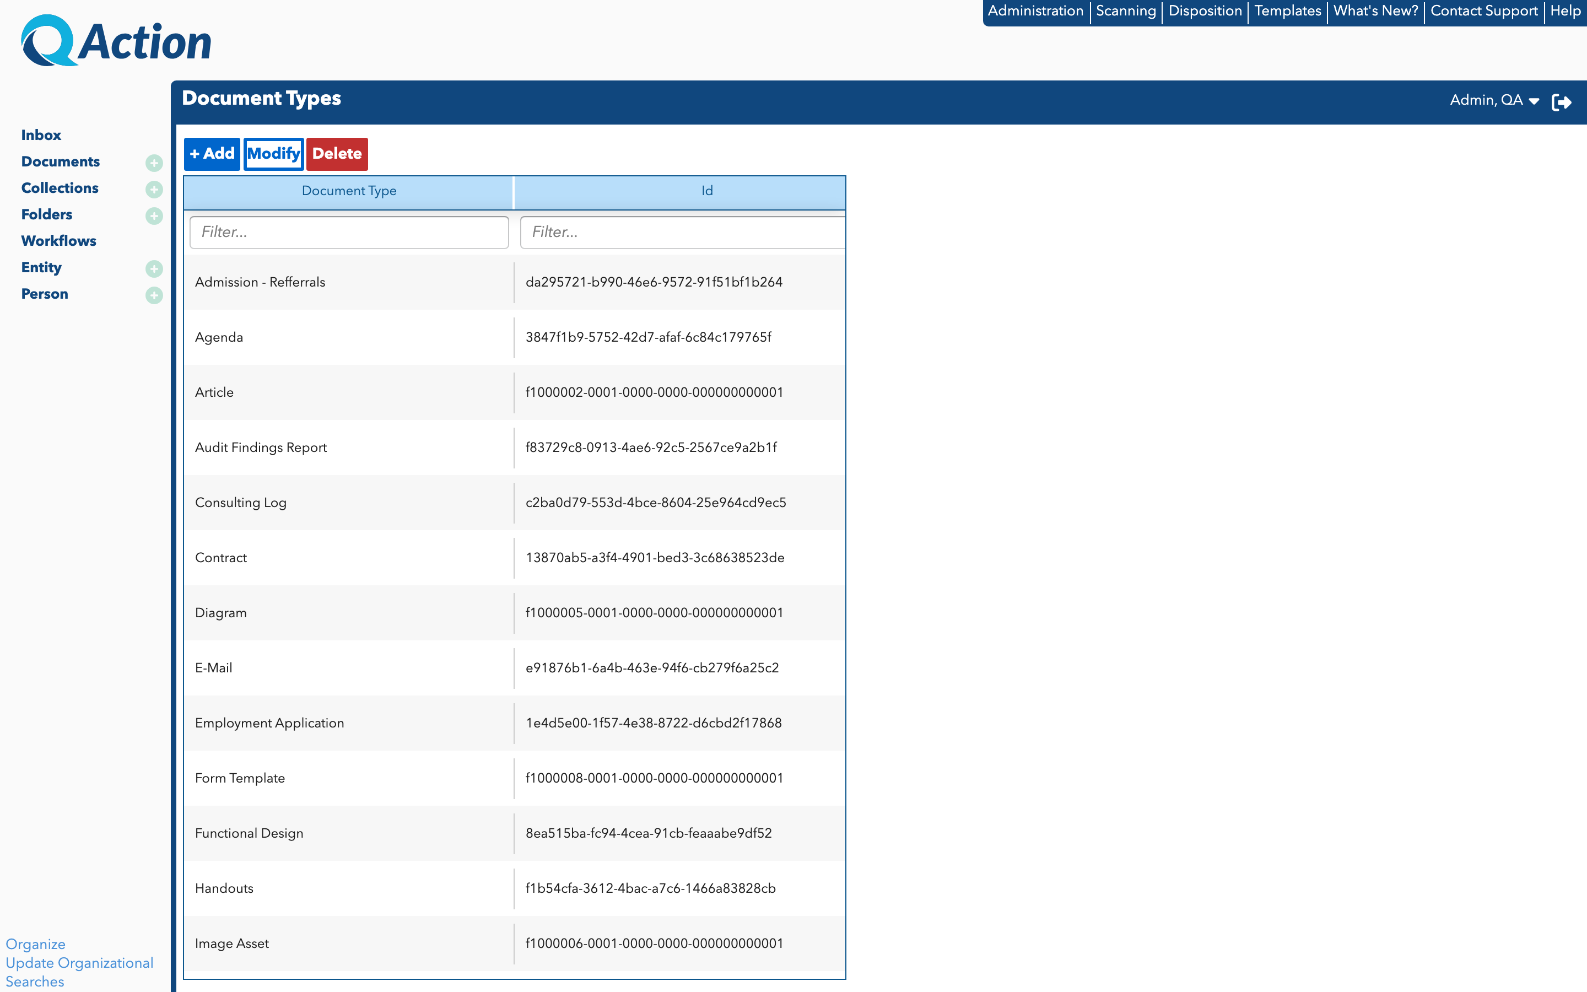Screen dimensions: 1587x992
Task: Open the Admin, QA user dropdown
Action: (1494, 100)
